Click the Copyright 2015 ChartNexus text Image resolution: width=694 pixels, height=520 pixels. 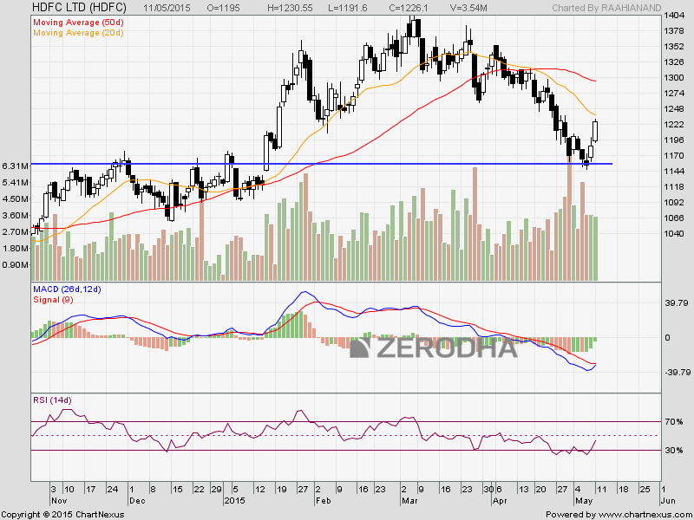pos(62,515)
